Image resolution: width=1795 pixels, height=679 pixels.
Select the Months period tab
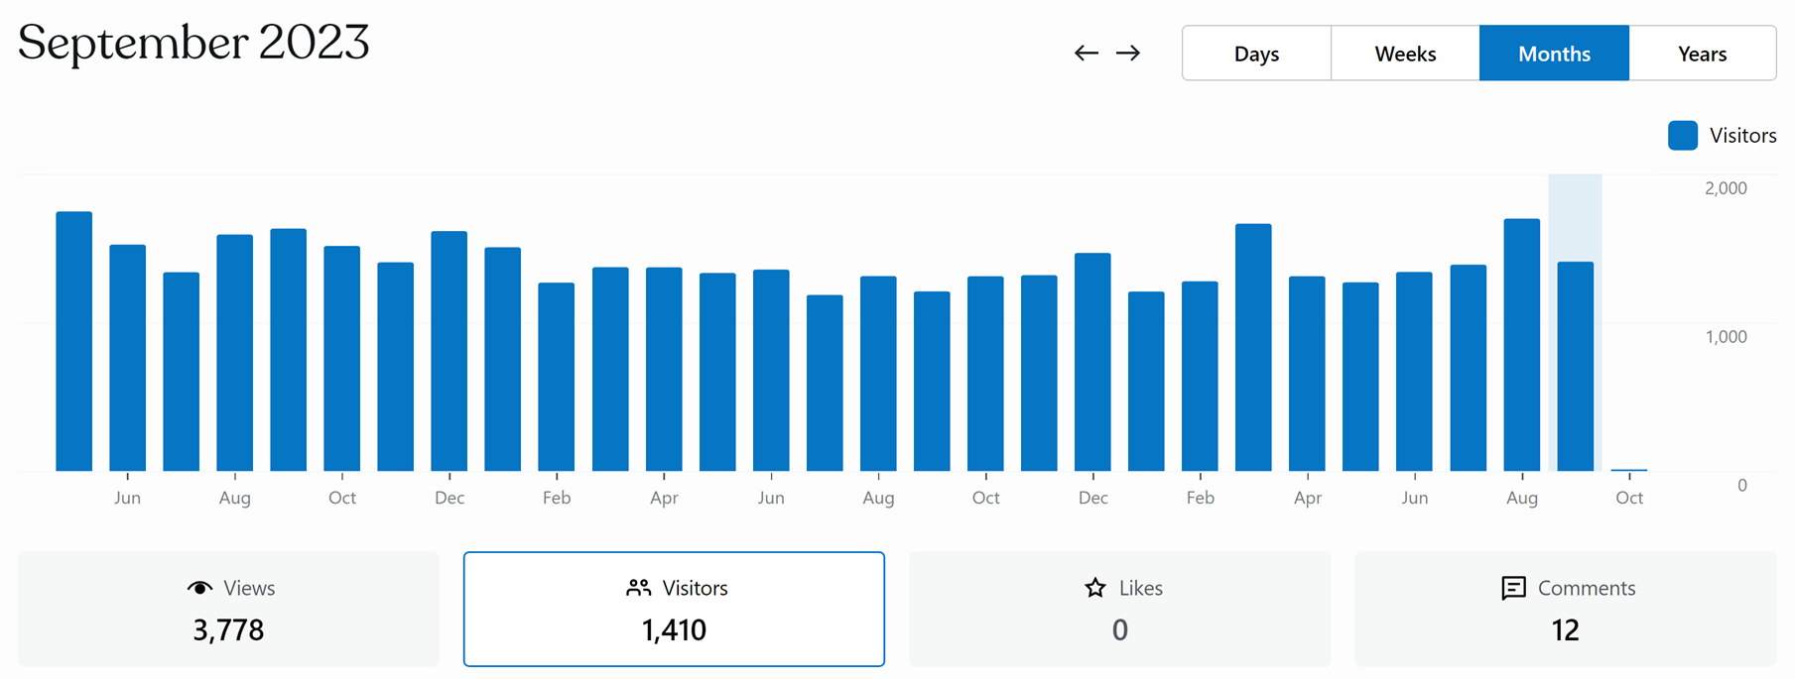click(1554, 54)
